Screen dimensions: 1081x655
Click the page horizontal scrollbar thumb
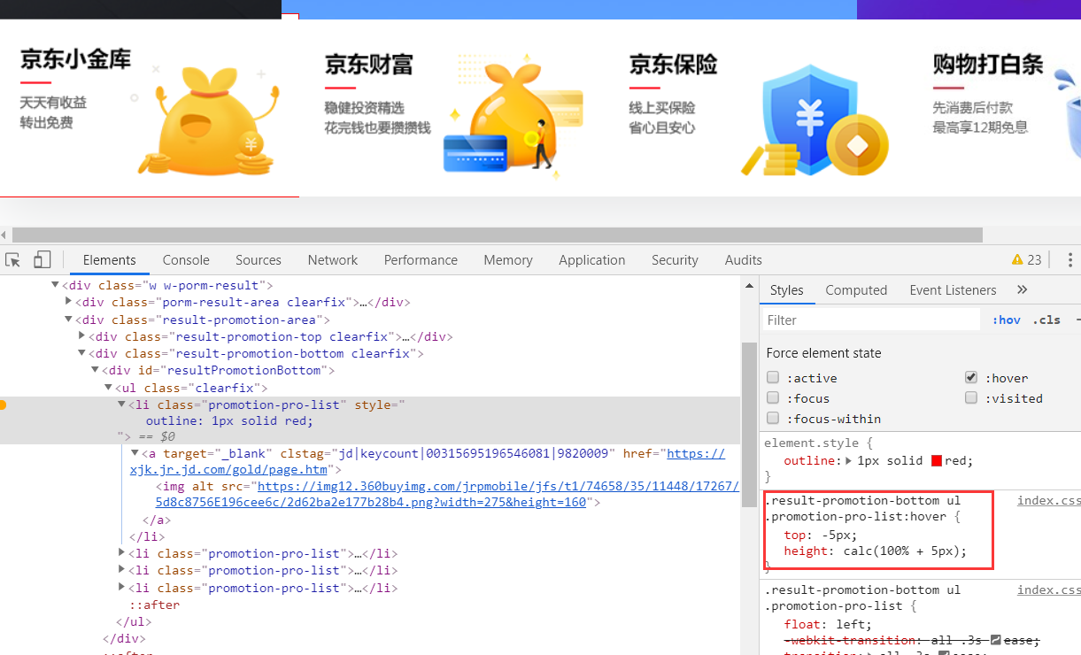[x=497, y=235]
